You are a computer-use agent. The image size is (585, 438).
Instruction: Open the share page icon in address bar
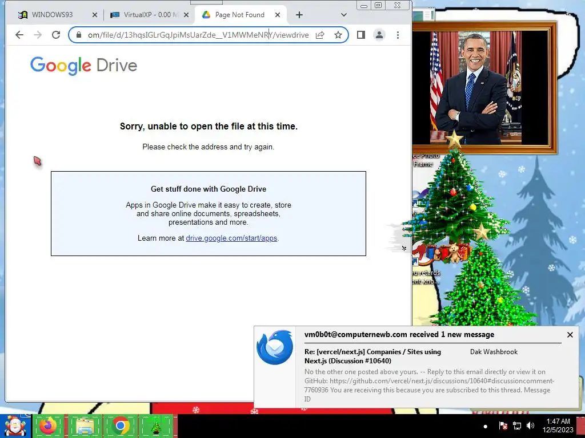(320, 35)
